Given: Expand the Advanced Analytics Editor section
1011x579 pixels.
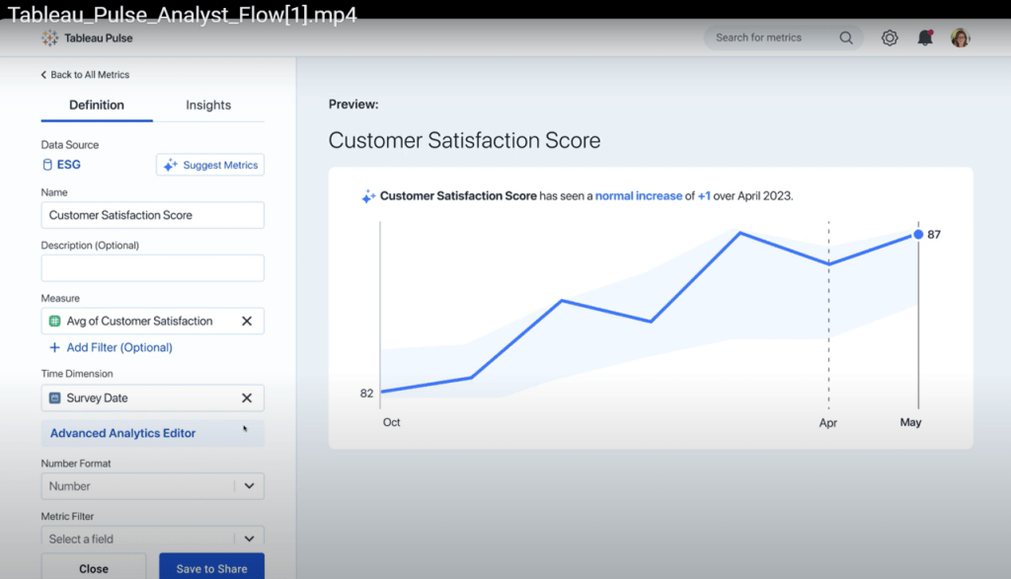Looking at the screenshot, I should pos(123,433).
